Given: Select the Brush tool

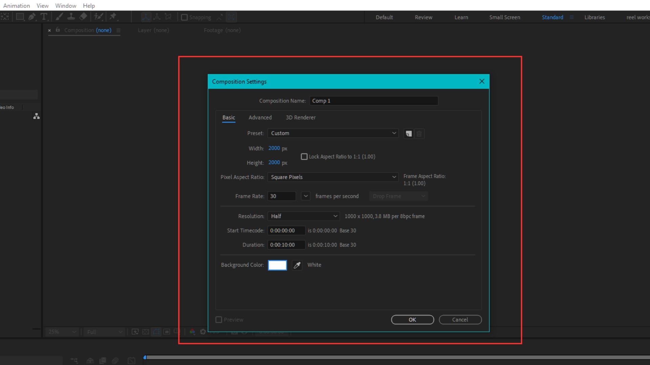Looking at the screenshot, I should tap(59, 17).
